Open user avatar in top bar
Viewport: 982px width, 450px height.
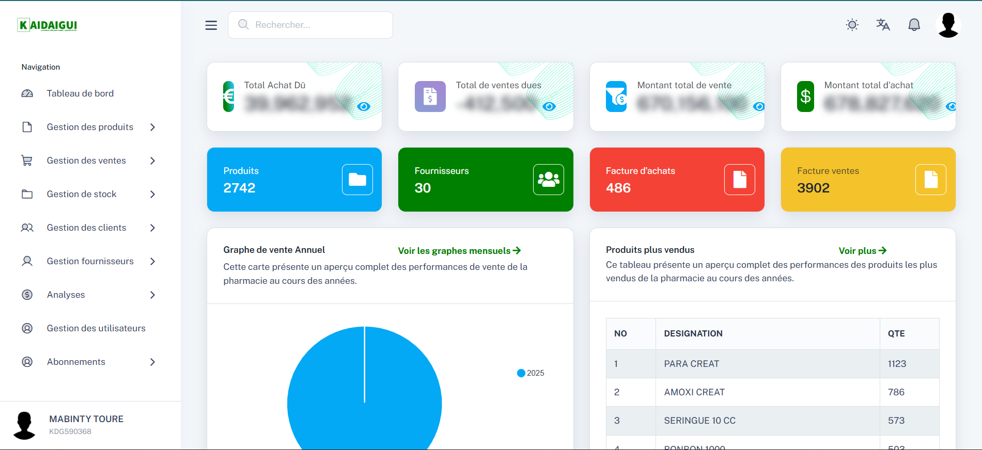tap(948, 25)
